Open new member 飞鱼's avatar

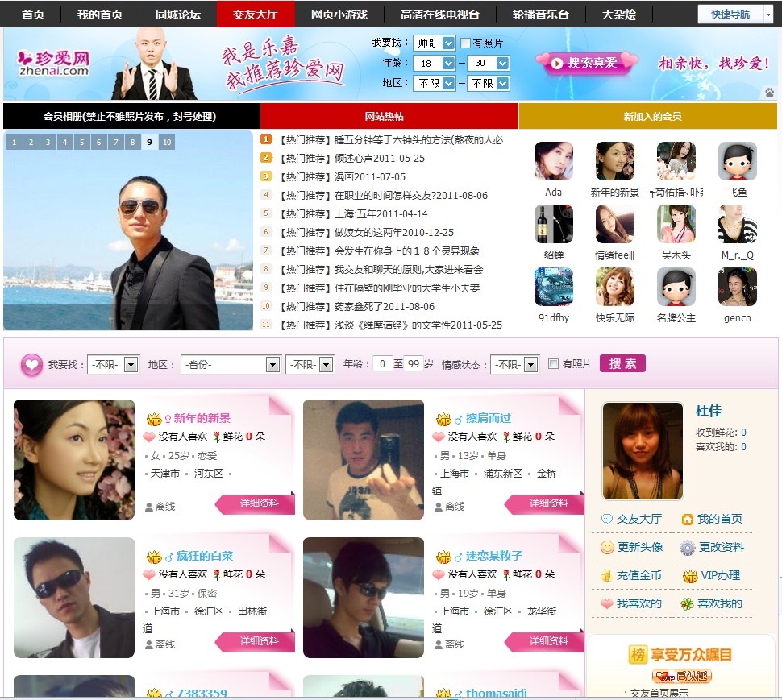tap(738, 161)
